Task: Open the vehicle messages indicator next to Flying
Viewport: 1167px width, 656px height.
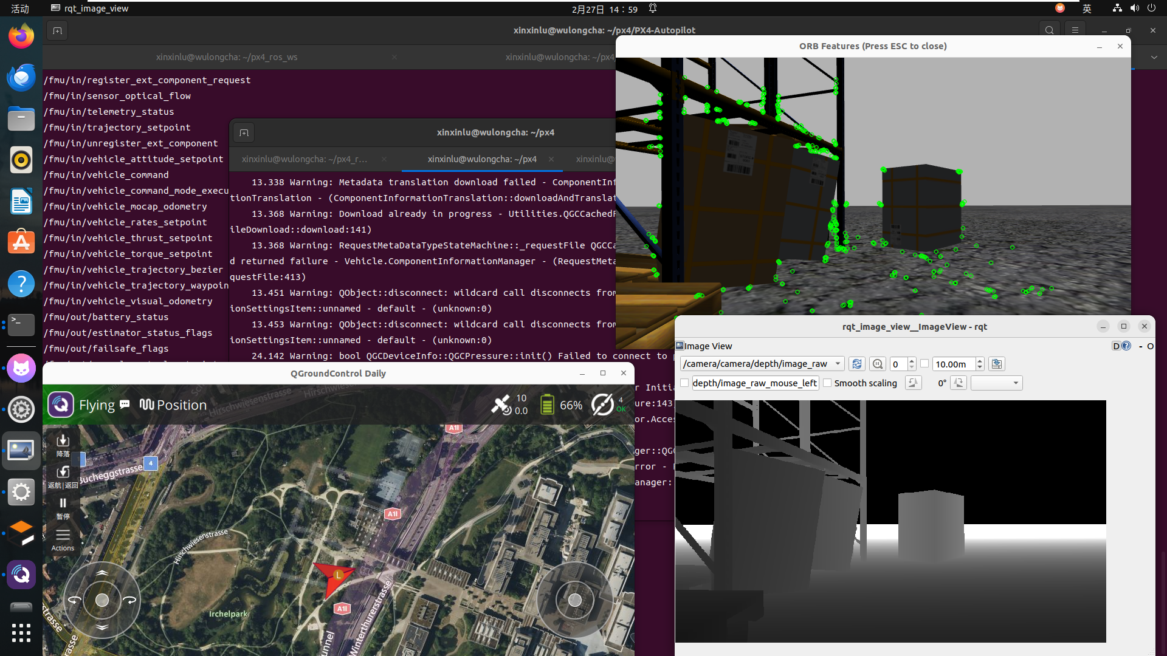Action: coord(125,404)
